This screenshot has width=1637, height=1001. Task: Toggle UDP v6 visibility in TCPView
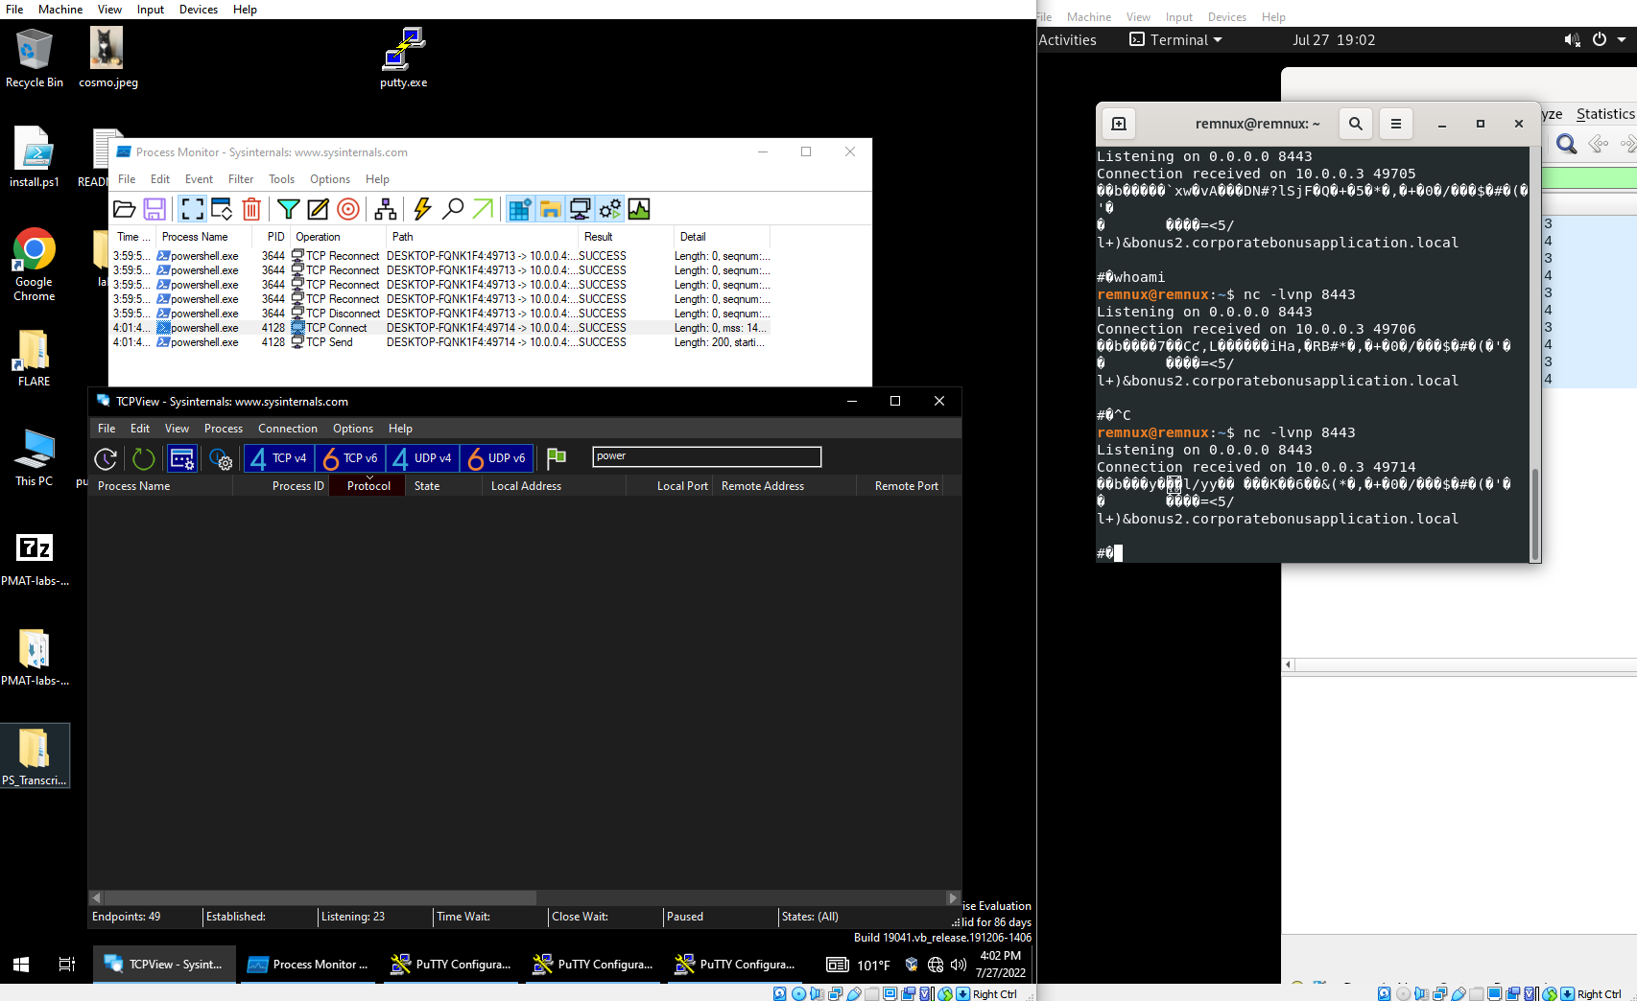point(496,458)
